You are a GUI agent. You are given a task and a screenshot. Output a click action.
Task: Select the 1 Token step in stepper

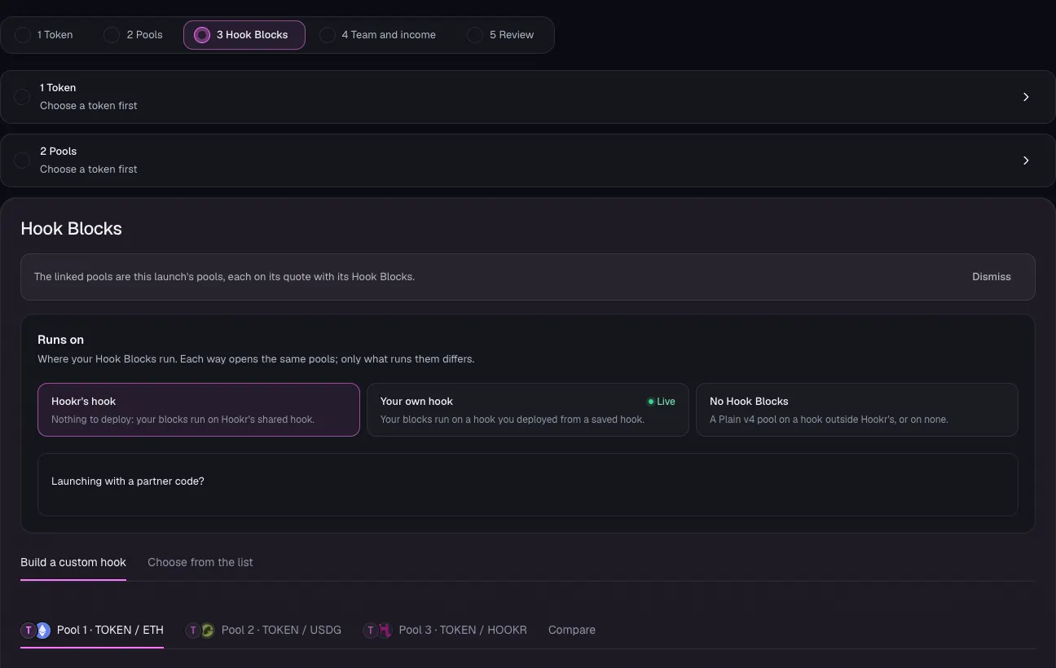point(45,35)
